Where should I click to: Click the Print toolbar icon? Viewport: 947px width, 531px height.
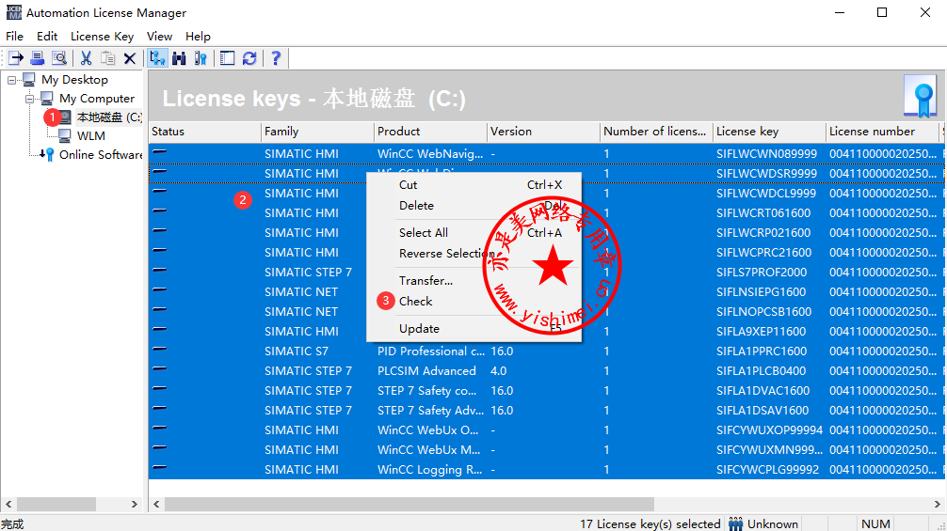tap(38, 58)
